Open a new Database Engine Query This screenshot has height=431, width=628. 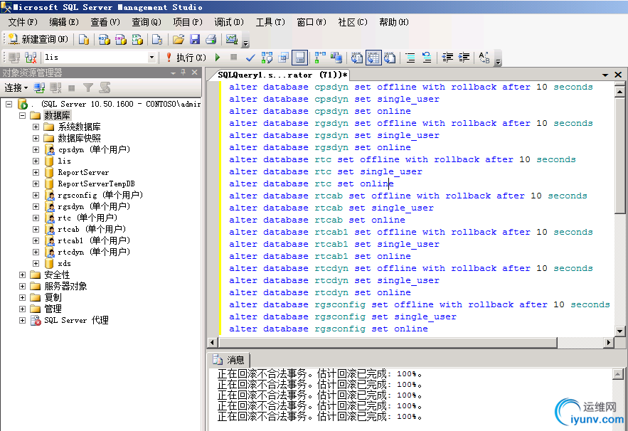point(84,39)
